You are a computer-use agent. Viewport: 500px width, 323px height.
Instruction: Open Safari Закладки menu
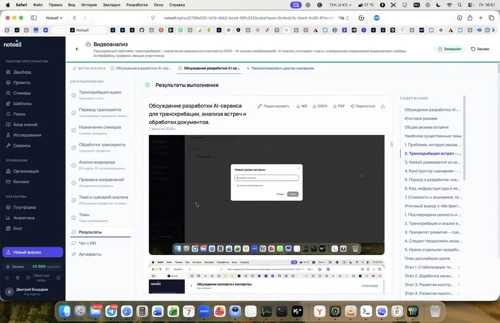tap(112, 5)
